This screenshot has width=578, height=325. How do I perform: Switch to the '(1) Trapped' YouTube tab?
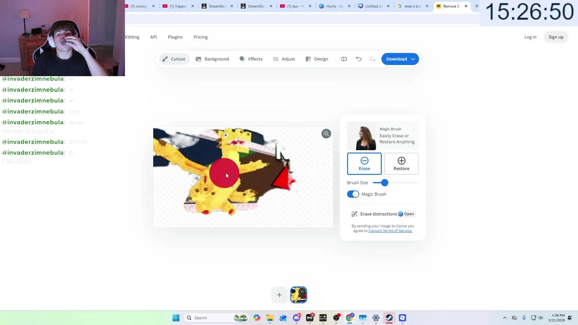(x=178, y=6)
